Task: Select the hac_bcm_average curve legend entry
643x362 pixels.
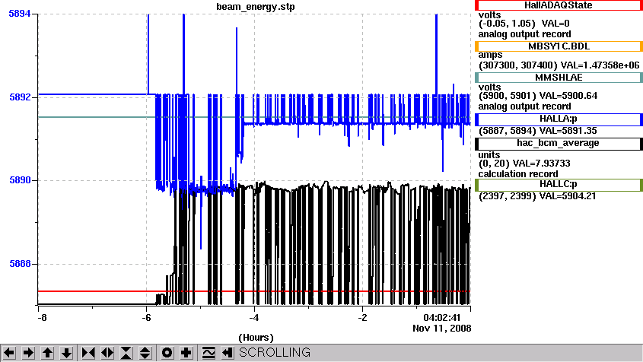Action: tap(559, 143)
